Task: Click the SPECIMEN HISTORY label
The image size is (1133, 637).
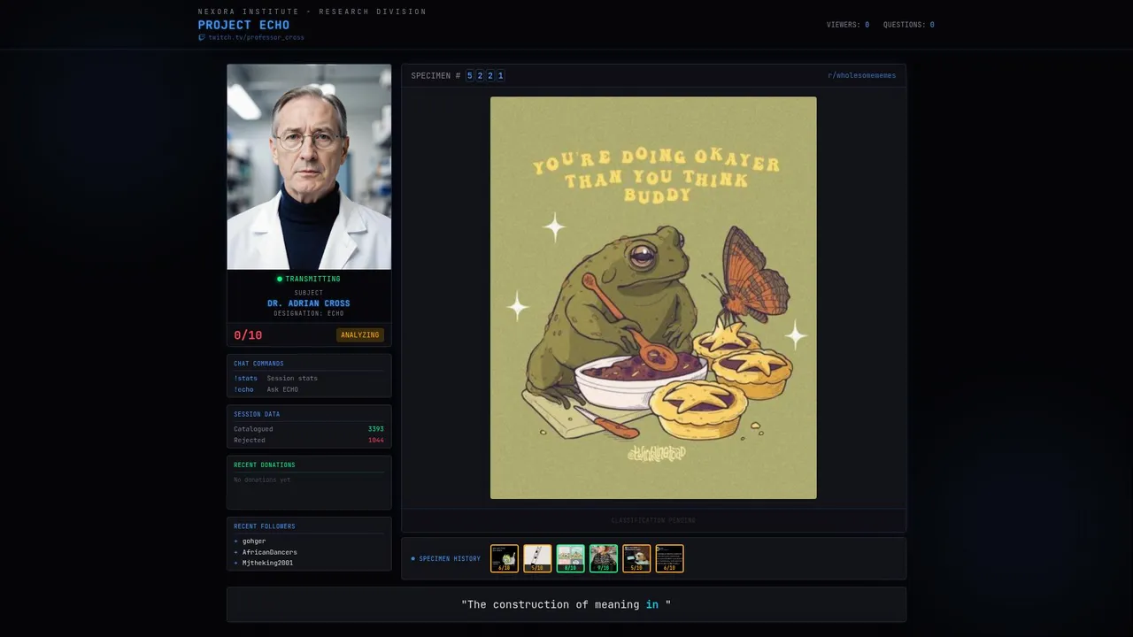Action: (450, 558)
